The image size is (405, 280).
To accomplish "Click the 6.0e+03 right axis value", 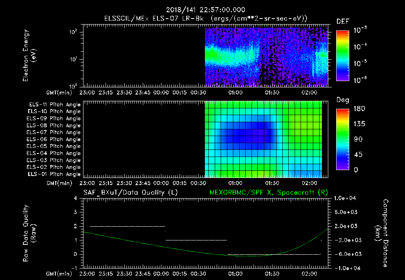I will (x=346, y=212).
